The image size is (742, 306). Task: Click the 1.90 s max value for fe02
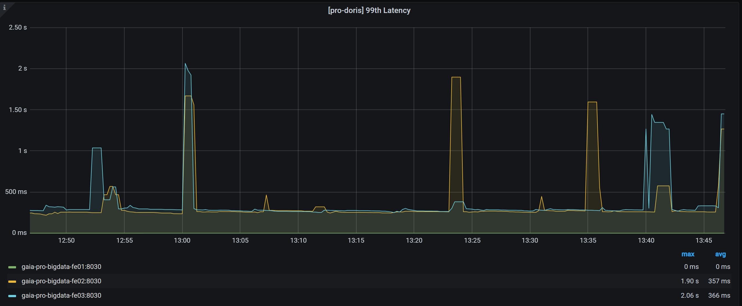point(689,281)
